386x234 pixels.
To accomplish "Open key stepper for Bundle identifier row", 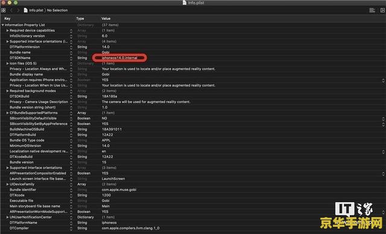I will click(71, 190).
